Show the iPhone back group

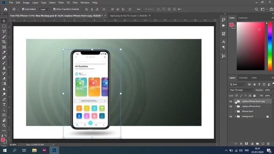pyautogui.click(x=231, y=111)
